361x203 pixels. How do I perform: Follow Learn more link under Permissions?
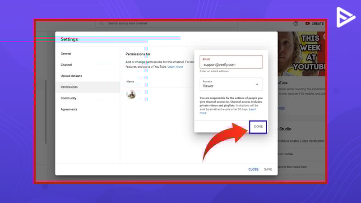click(175, 67)
